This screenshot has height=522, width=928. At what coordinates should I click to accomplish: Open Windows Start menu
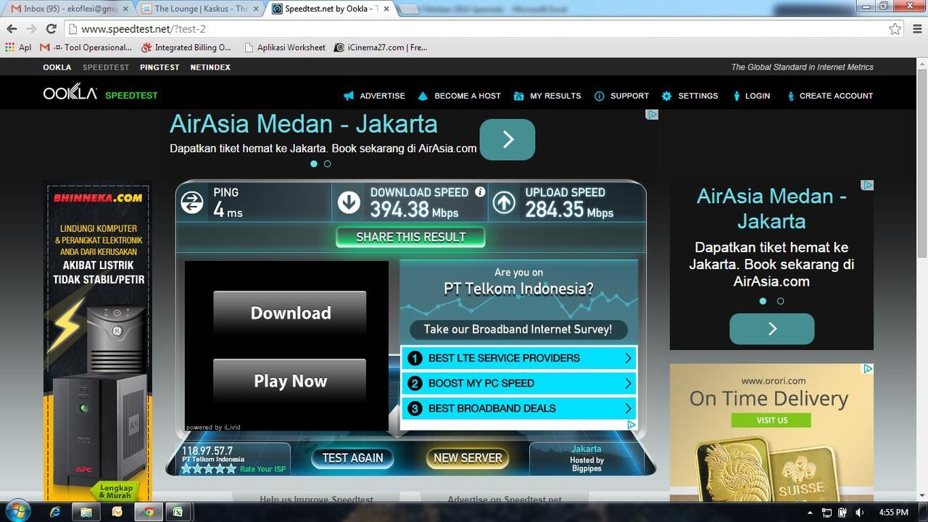18,511
